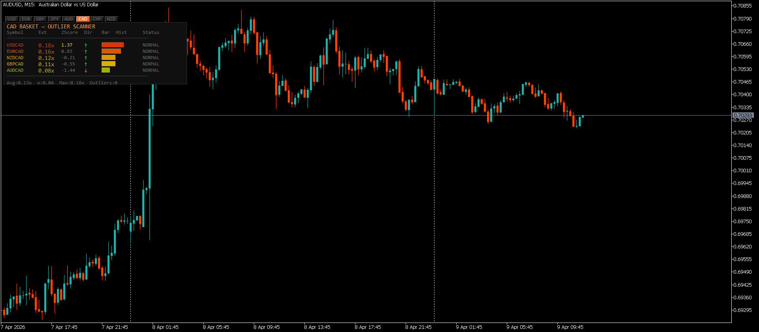
Task: Click the 8 Apr 21:45 time label
Action: coord(418,327)
